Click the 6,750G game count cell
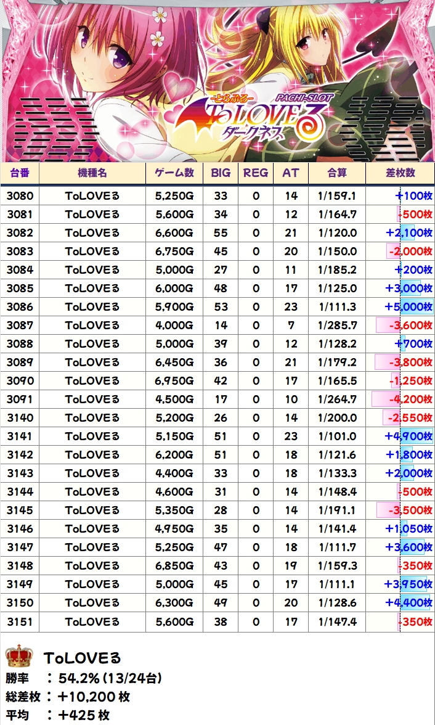435x725 pixels. (174, 252)
